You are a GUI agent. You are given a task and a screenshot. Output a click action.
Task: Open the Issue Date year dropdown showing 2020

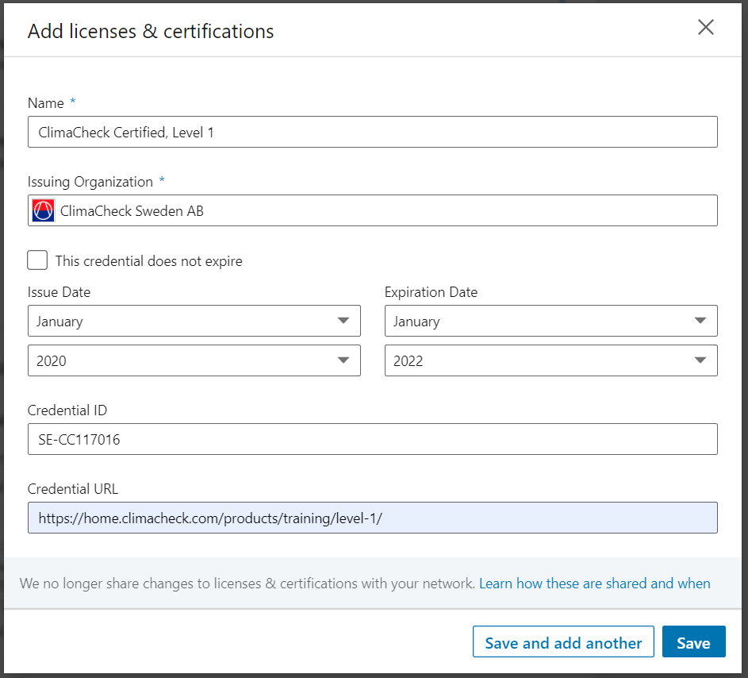point(194,360)
